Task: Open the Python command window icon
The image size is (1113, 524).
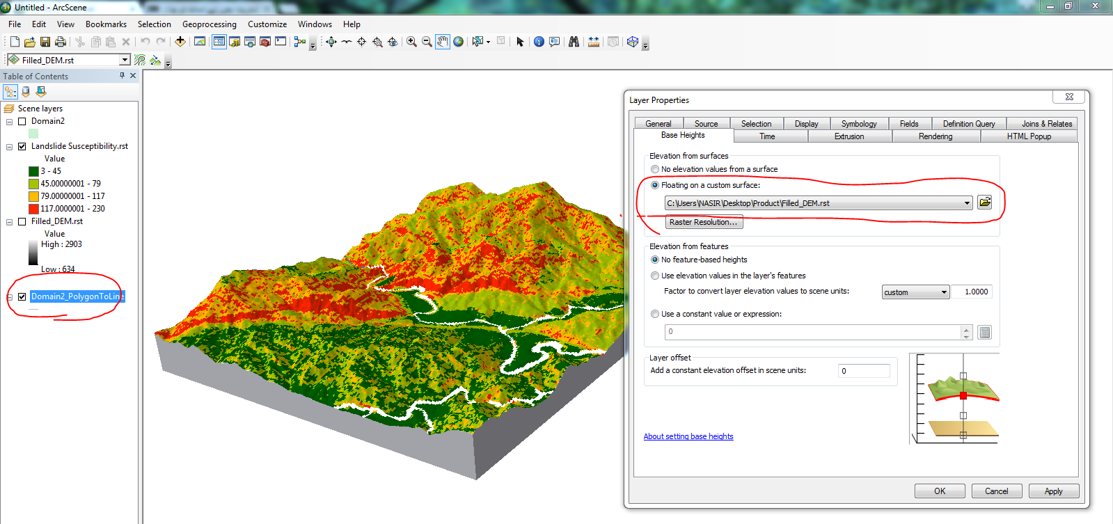Action: pyautogui.click(x=281, y=42)
